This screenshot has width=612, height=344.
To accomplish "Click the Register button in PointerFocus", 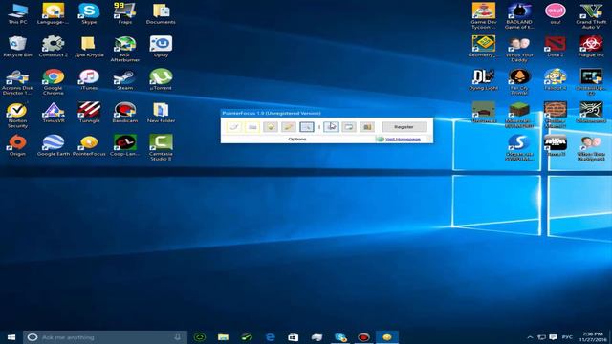I will tap(404, 127).
